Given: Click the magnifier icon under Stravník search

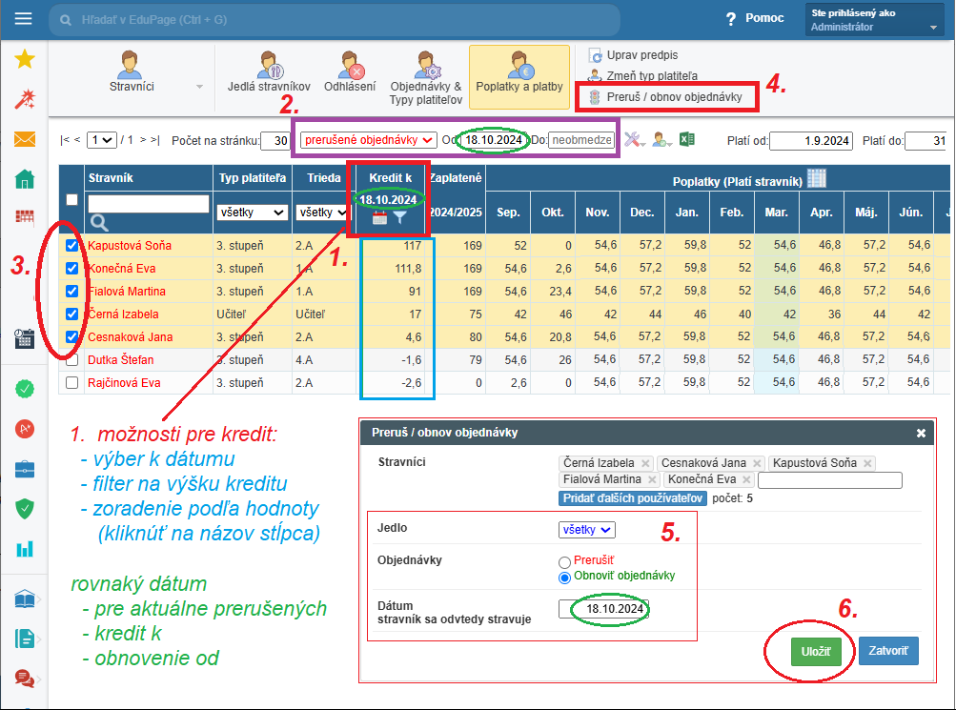Looking at the screenshot, I should (x=99, y=223).
